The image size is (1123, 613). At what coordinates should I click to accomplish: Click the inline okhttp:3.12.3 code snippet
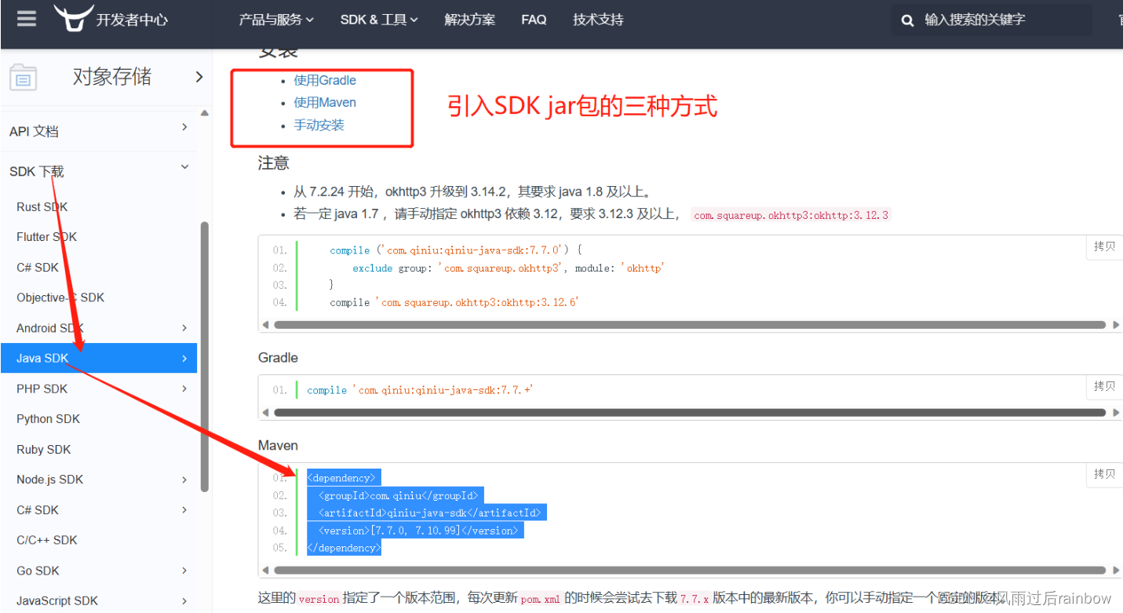coord(791,215)
